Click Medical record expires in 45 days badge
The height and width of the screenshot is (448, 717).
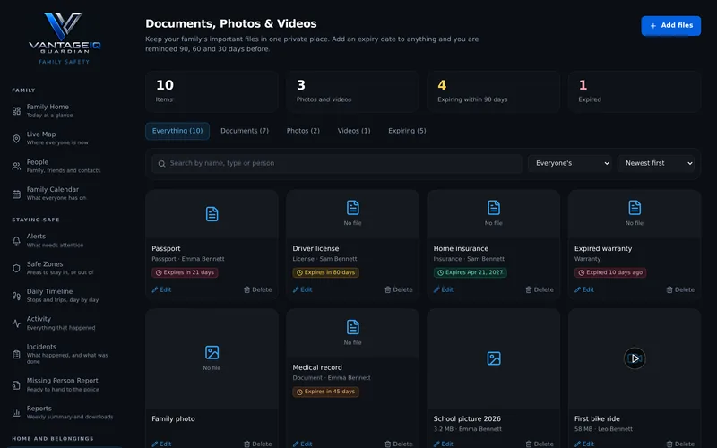[325, 392]
